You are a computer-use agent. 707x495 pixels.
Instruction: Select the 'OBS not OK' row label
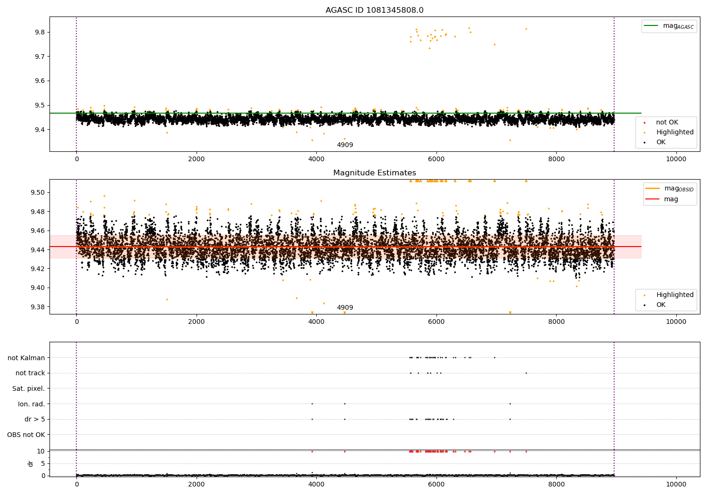click(26, 435)
